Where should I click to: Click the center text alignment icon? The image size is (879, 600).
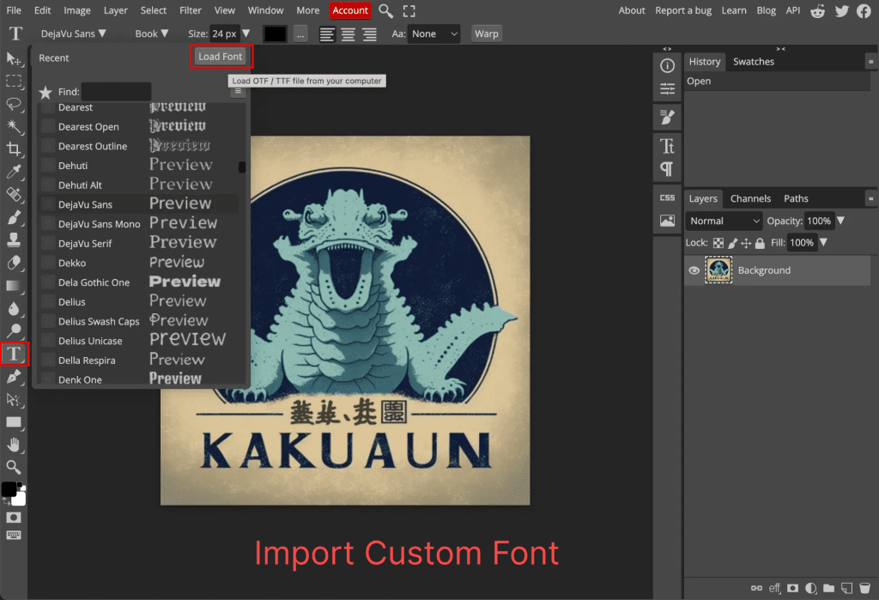(x=349, y=34)
